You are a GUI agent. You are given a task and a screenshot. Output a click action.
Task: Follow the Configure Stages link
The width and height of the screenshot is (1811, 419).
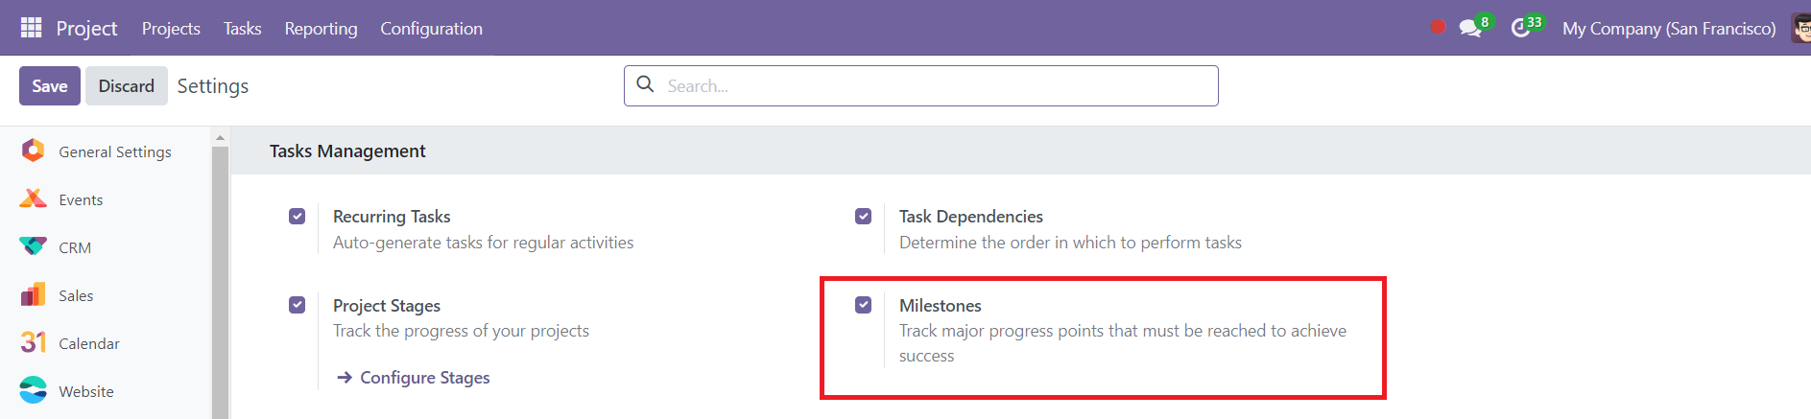pyautogui.click(x=414, y=378)
